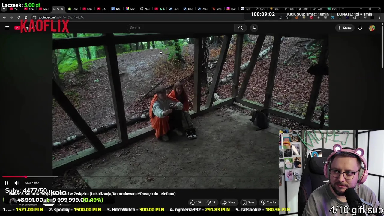The width and height of the screenshot is (384, 216).
Task: Click the browser forward arrow
Action: coord(11,17)
